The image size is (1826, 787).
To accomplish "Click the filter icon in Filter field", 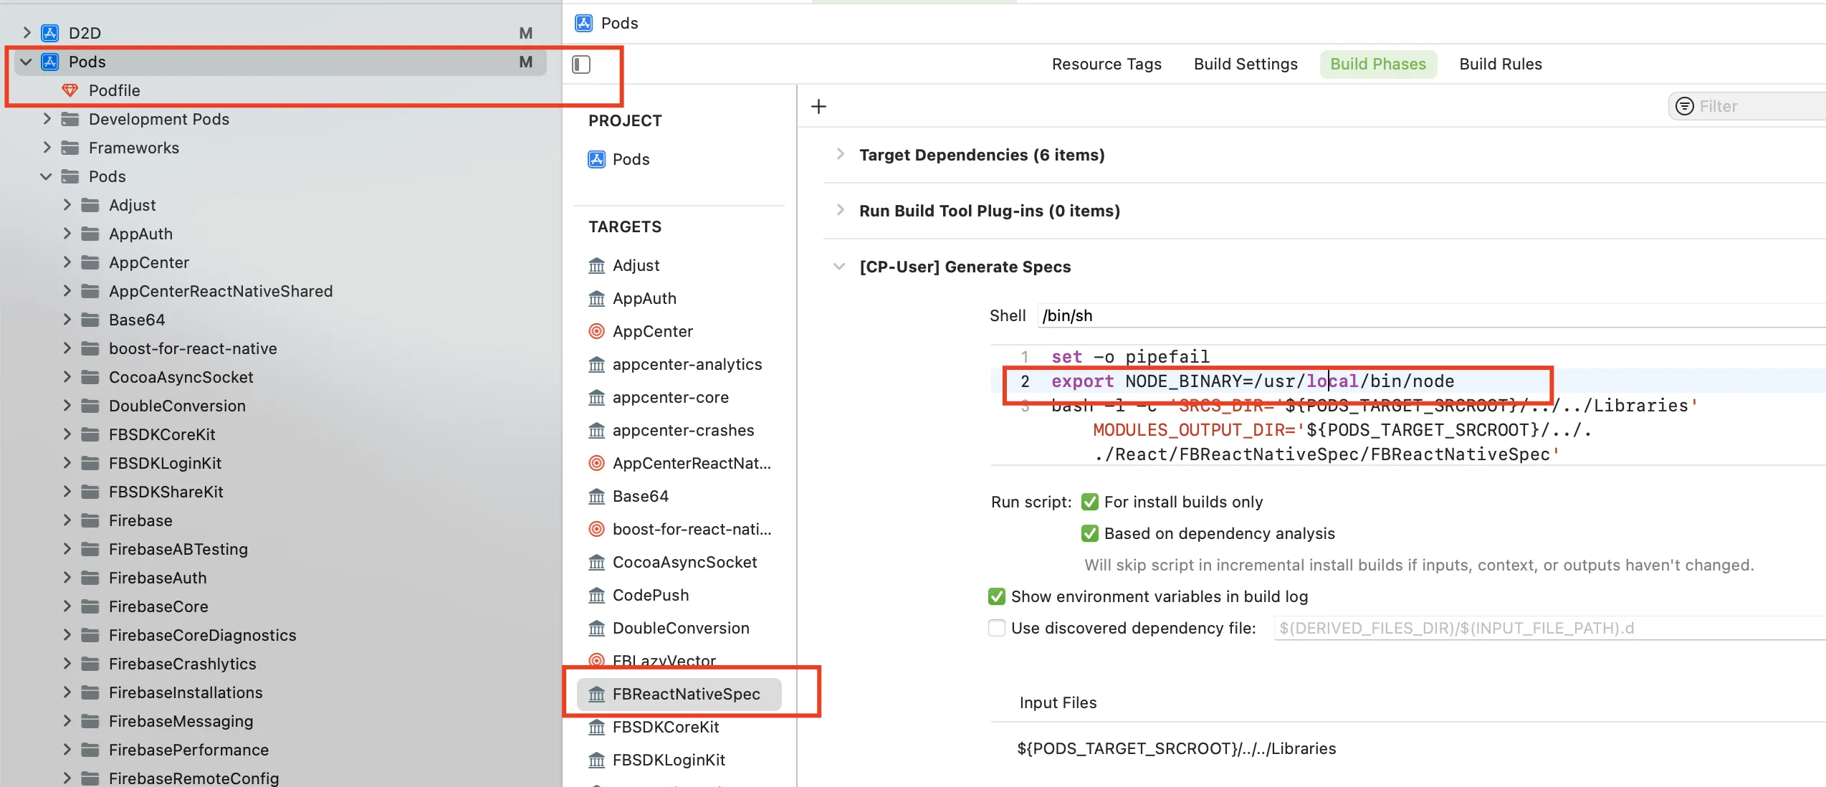I will click(1685, 106).
